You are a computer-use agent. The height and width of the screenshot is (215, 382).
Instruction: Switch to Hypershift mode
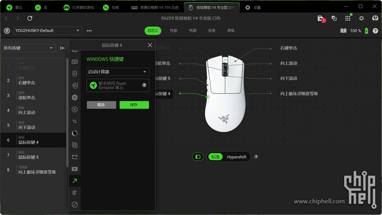(x=237, y=157)
